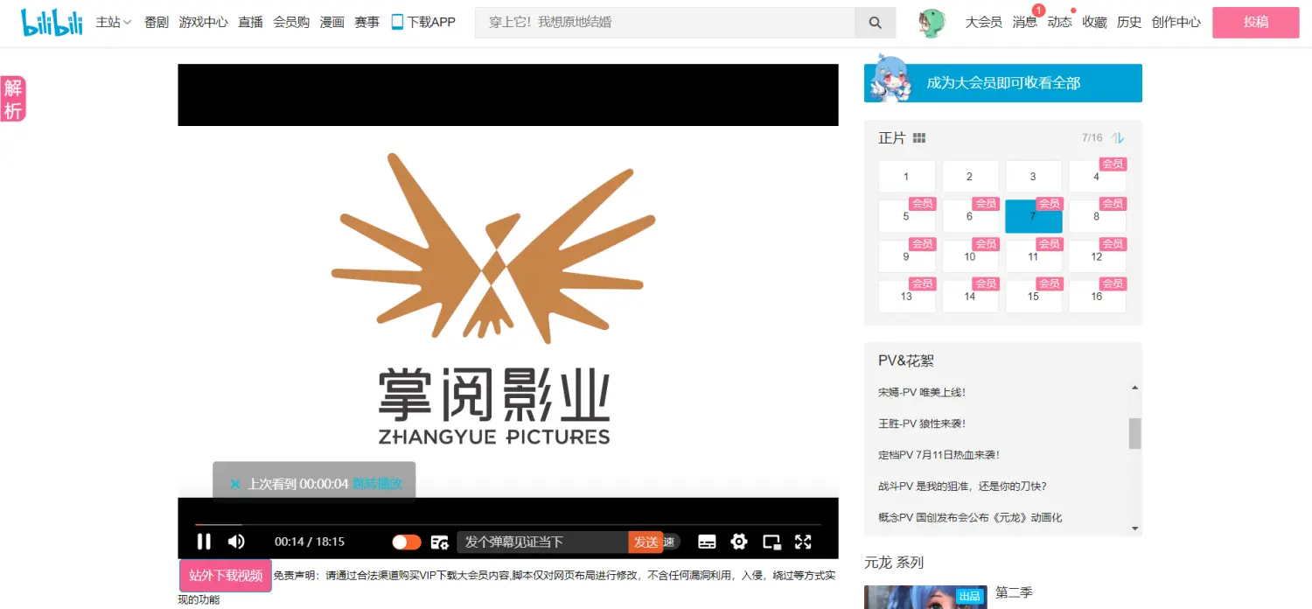1312x609 pixels.
Task: Open player settings gear icon
Action: [739, 542]
